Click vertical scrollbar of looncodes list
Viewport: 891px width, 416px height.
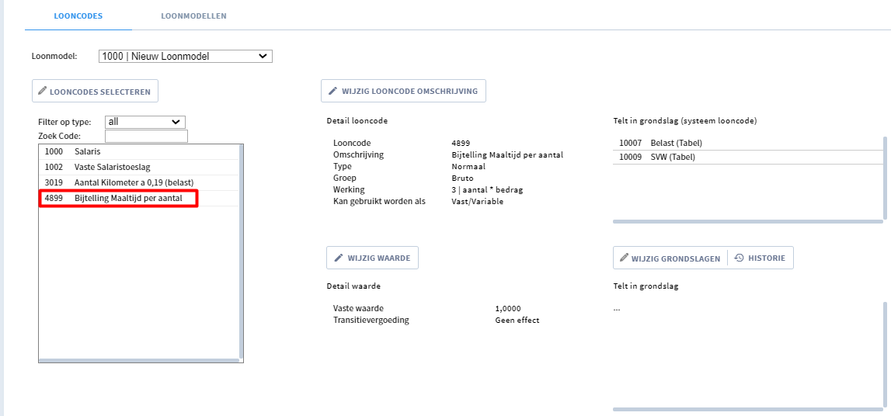point(241,251)
